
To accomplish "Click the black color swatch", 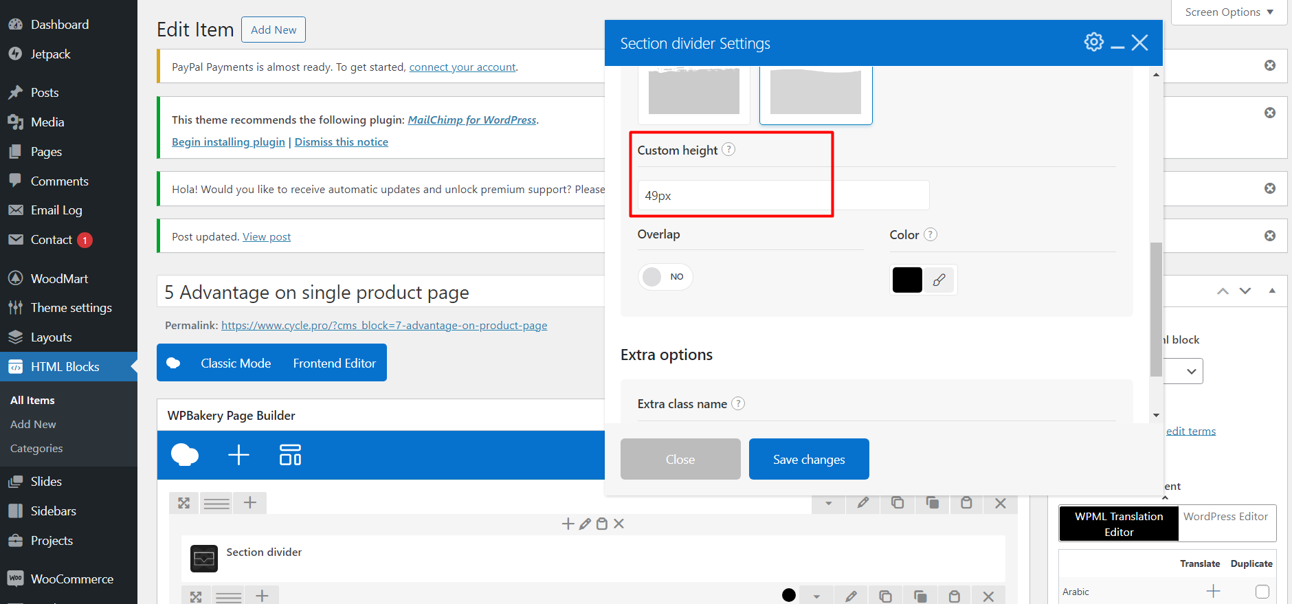I will 907,280.
